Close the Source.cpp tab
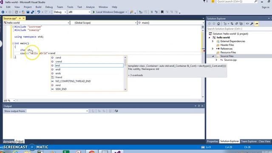The image size is (272, 153). pos(24,18)
